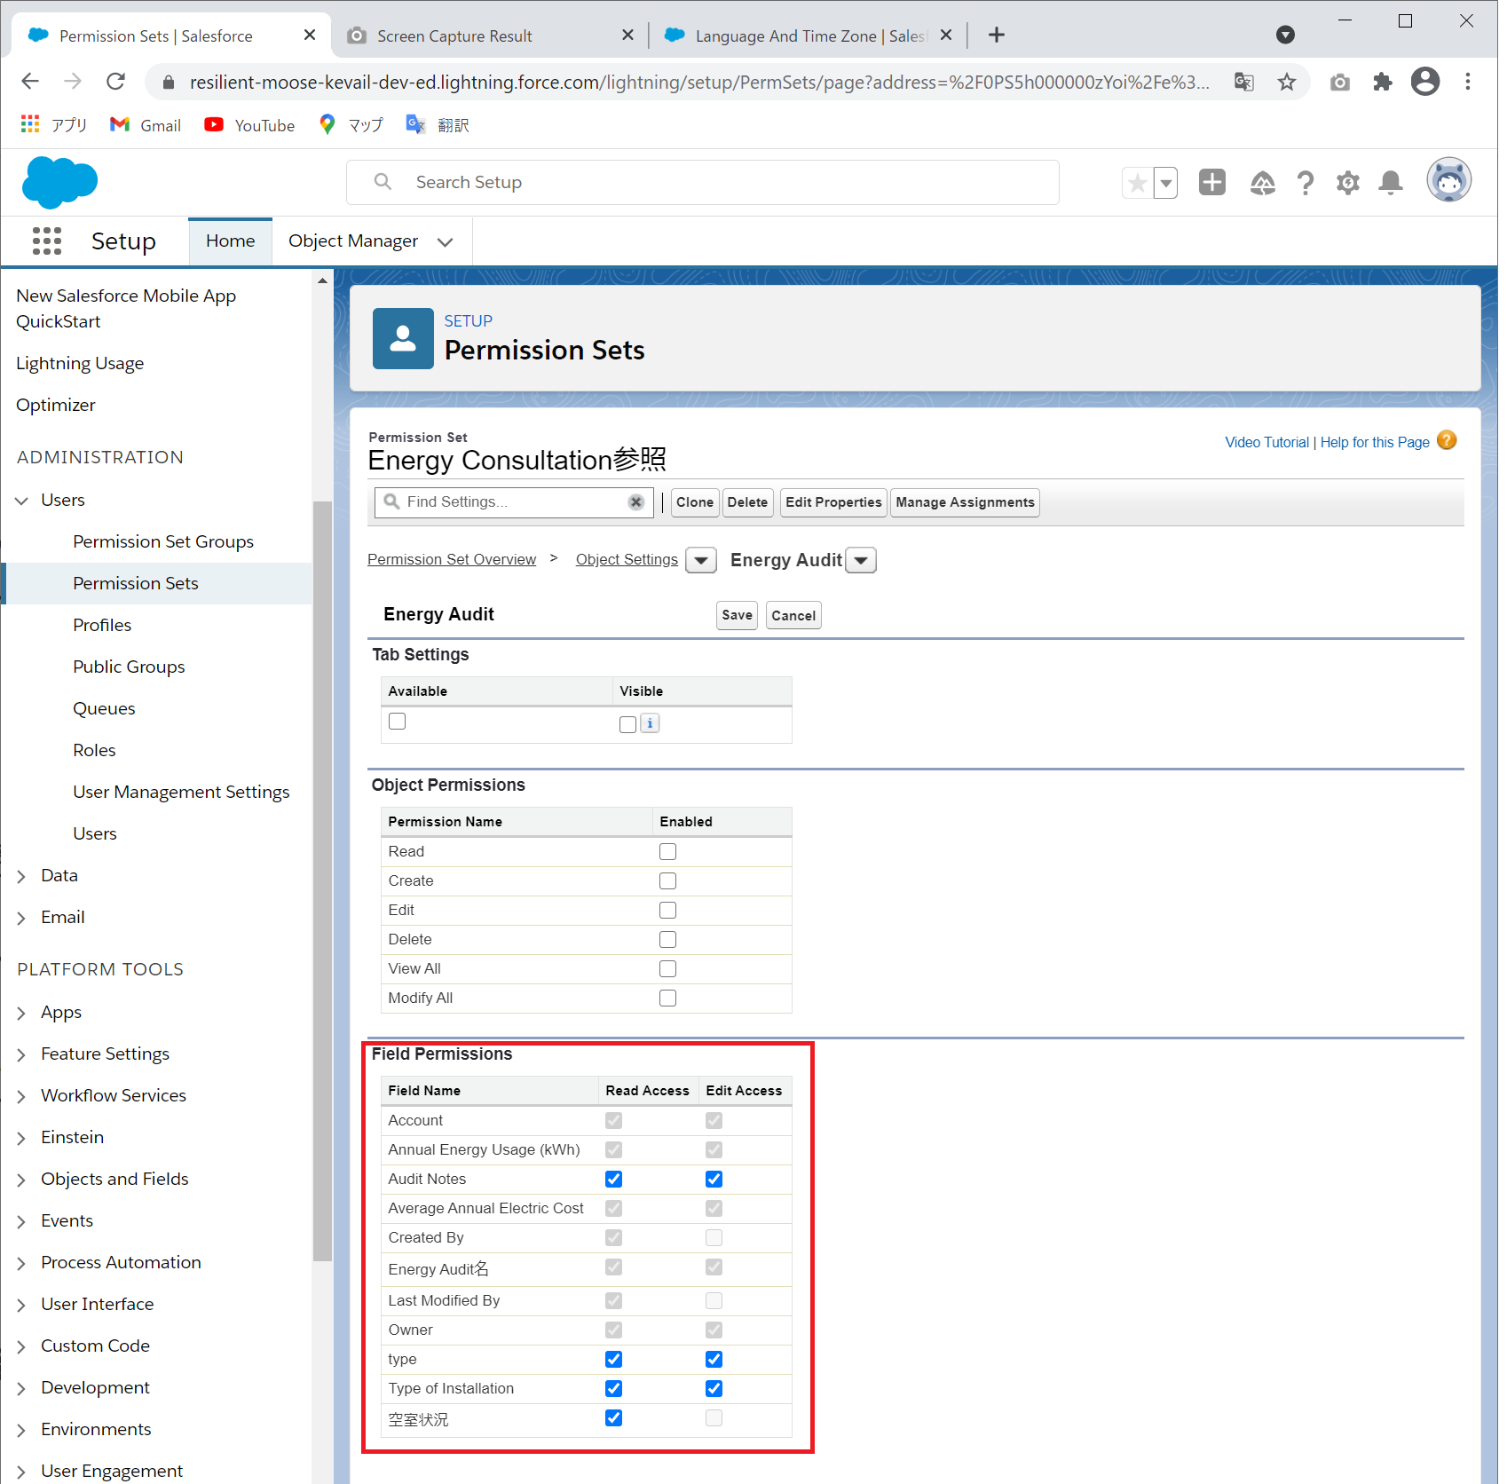Viewport: 1507px width, 1484px height.
Task: Open Permission Set Groups in sidebar
Action: (163, 541)
